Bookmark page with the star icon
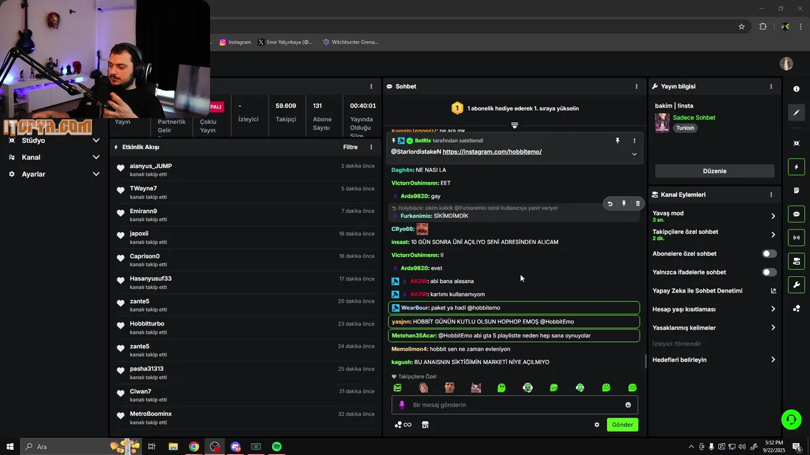The height and width of the screenshot is (455, 810). click(x=742, y=27)
